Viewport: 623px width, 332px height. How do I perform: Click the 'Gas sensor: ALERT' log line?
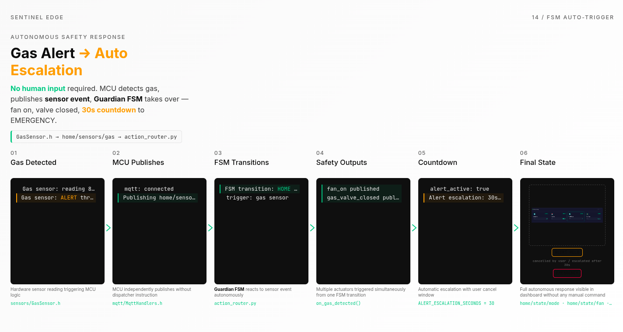coord(56,198)
